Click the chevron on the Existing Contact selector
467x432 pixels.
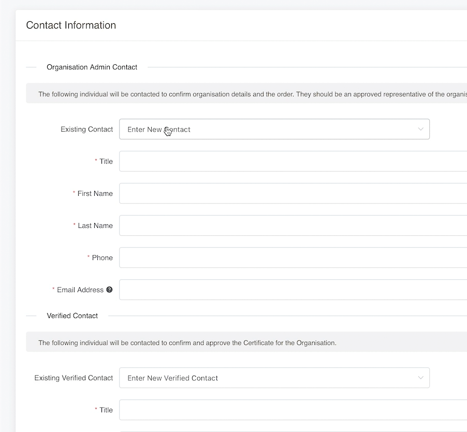pyautogui.click(x=420, y=129)
